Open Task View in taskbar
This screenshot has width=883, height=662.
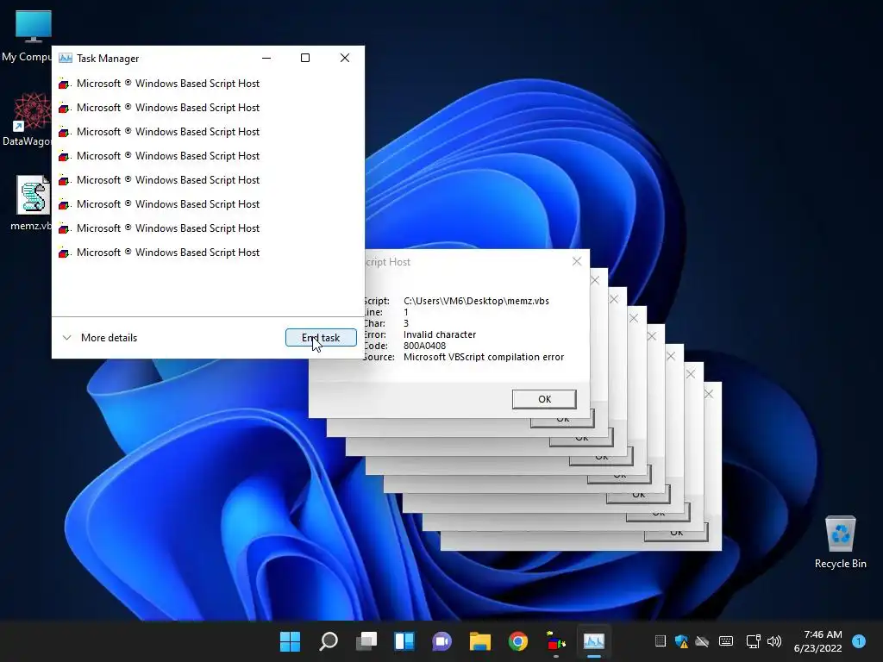pos(366,641)
